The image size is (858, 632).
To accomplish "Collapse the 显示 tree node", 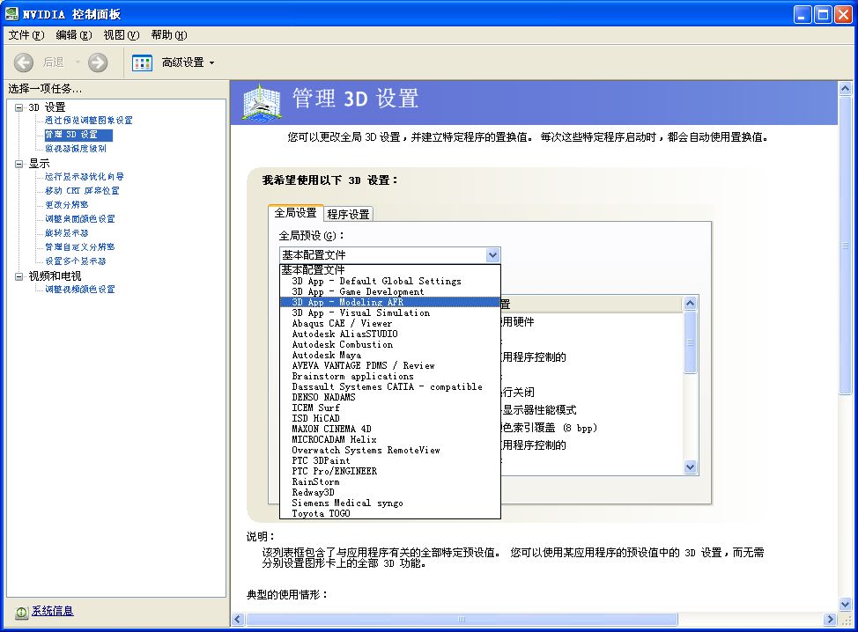I will pos(19,164).
